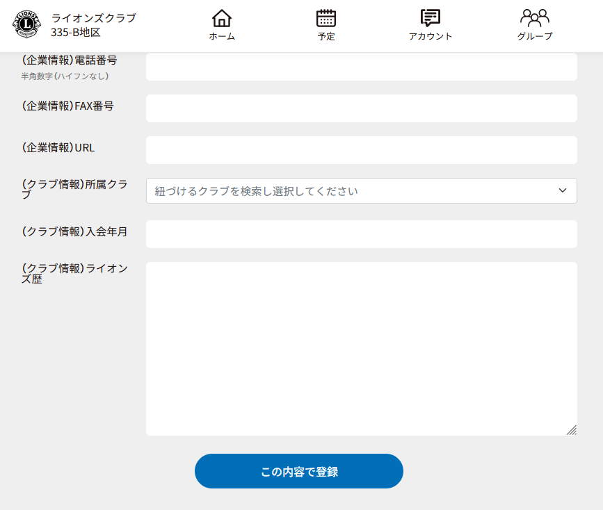Go to home via the house icon

pyautogui.click(x=222, y=18)
